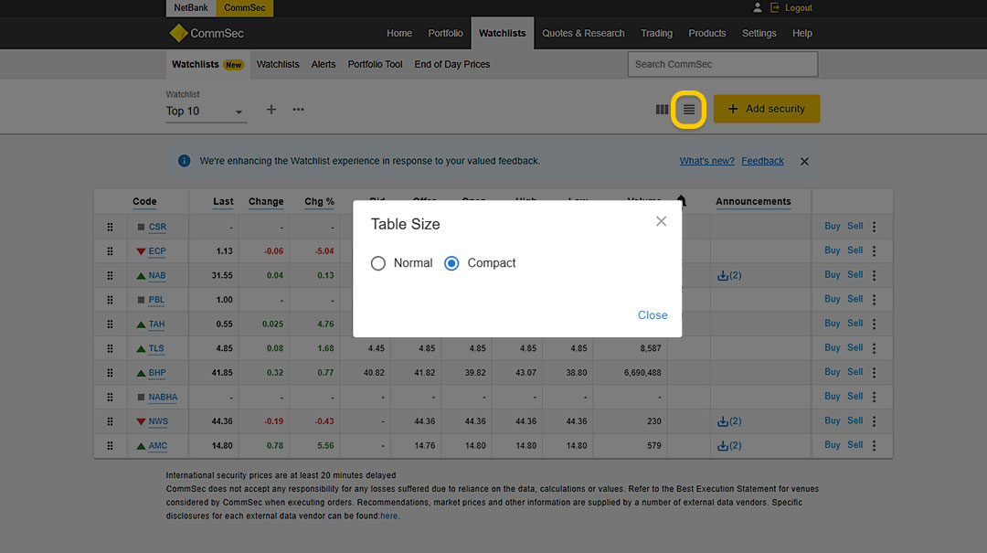The image size is (987, 553).
Task: Click the info icon in the banner
Action: (184, 161)
